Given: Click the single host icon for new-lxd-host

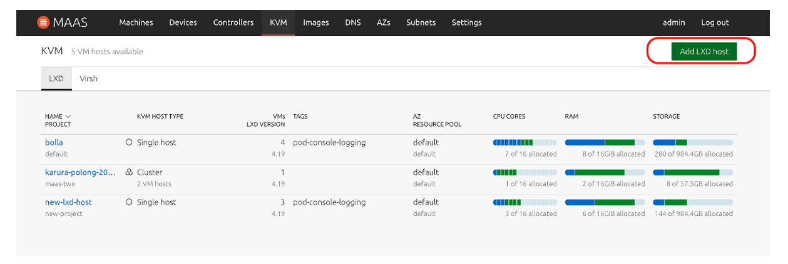Looking at the screenshot, I should pos(129,202).
